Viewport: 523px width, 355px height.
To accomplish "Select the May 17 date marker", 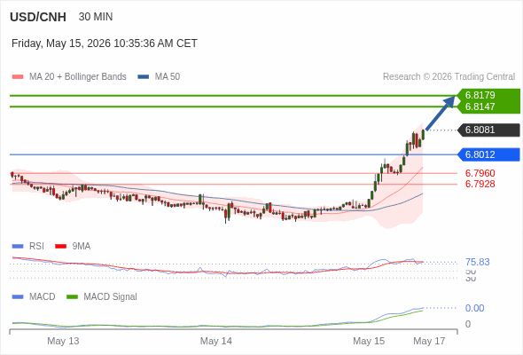I will tap(429, 341).
